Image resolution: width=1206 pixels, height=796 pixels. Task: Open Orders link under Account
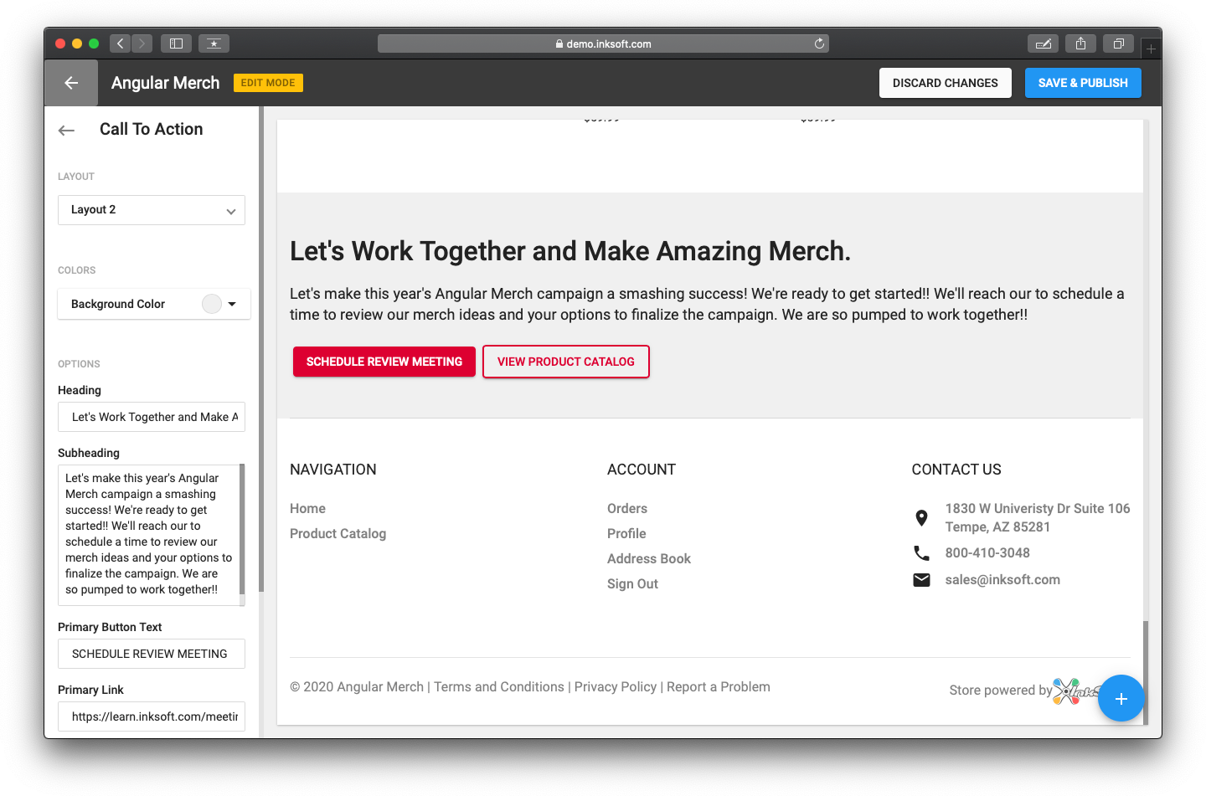click(627, 509)
